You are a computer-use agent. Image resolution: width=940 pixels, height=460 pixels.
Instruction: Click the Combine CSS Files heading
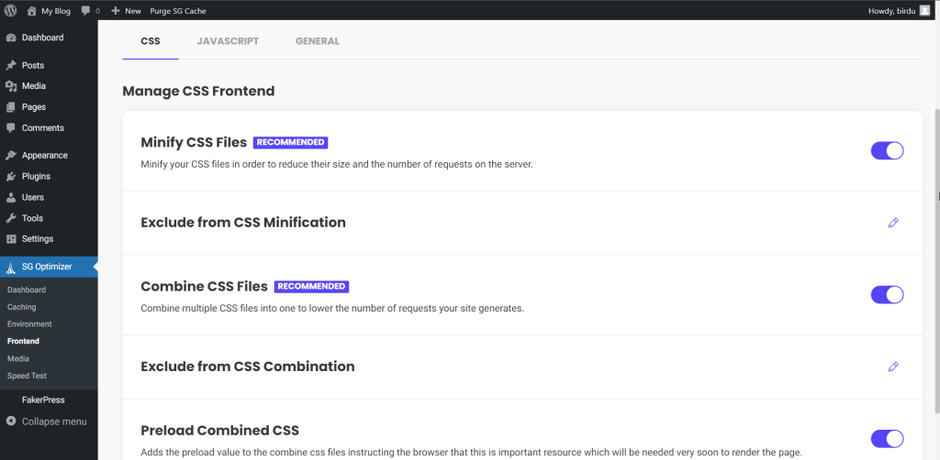pos(204,287)
